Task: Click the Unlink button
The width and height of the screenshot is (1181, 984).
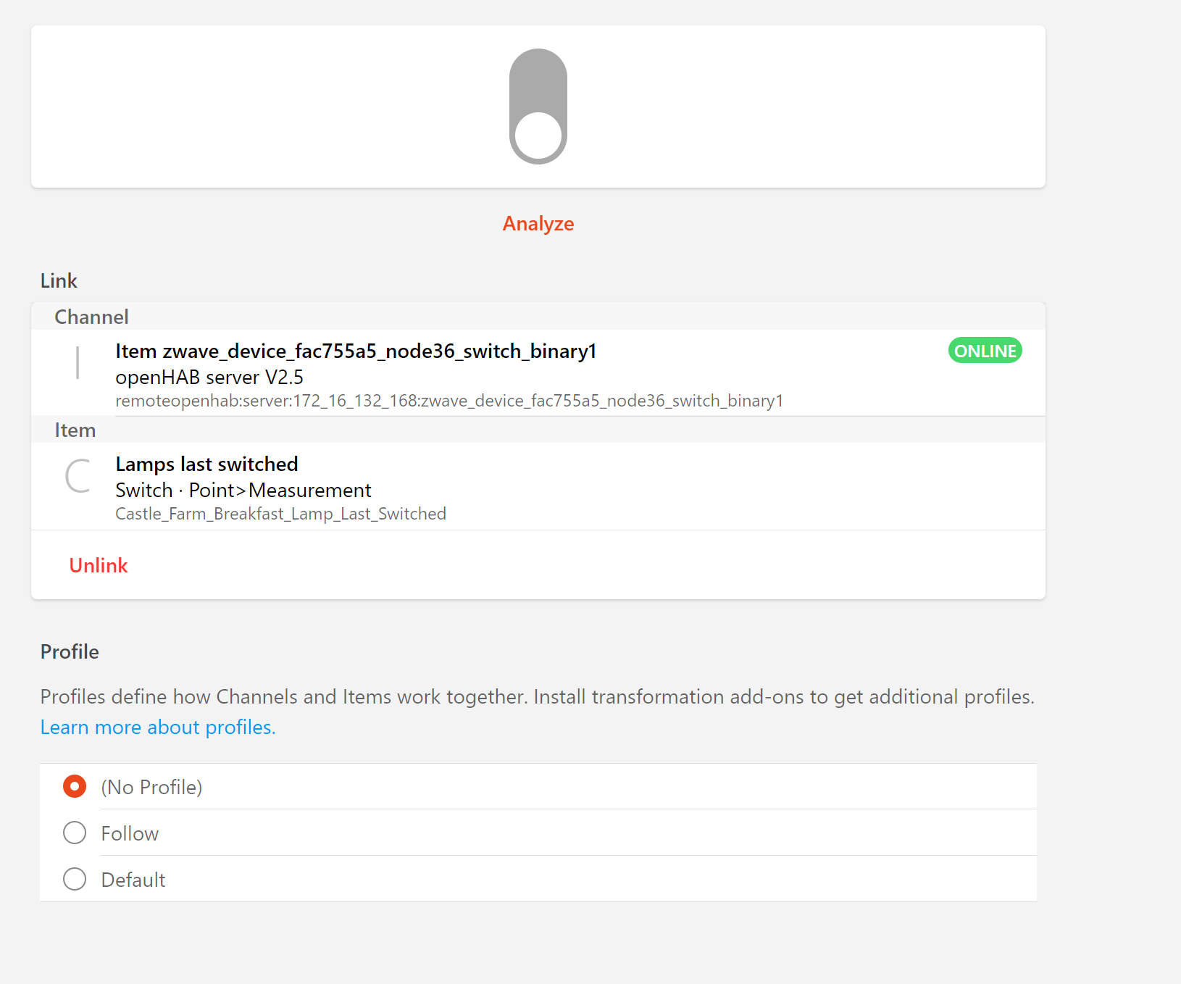Action: pos(98,565)
